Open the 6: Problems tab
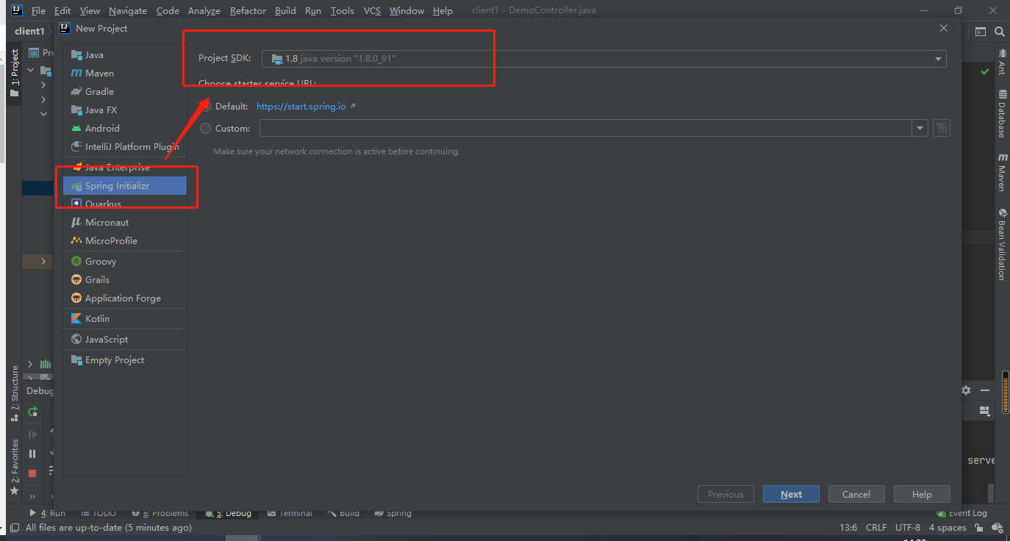The image size is (1010, 541). point(160,513)
